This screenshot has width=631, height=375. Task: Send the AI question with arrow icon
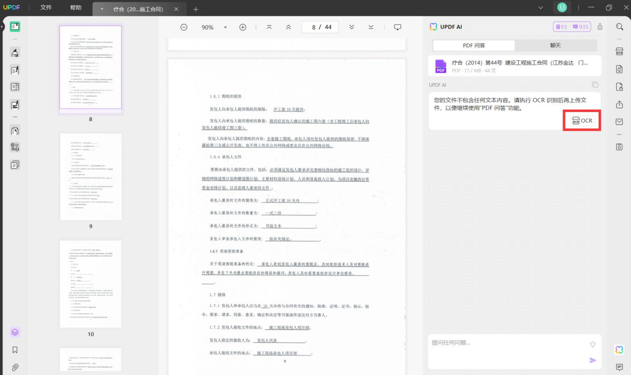(592, 360)
